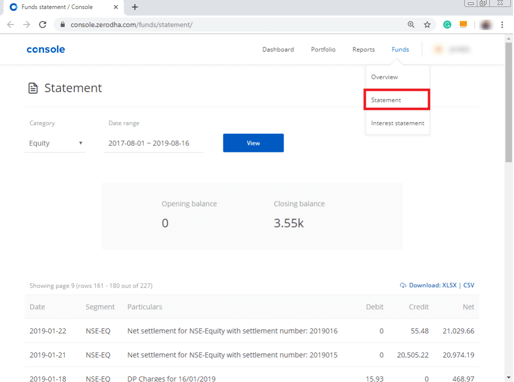Open the Funds navigation dropdown

tap(400, 49)
